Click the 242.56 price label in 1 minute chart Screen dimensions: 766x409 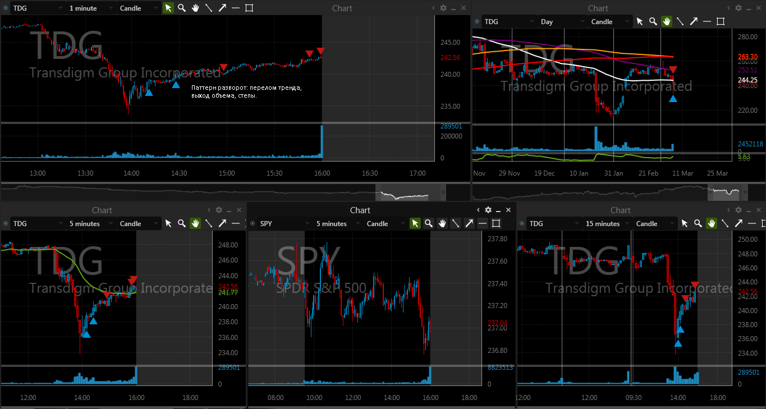pyautogui.click(x=450, y=57)
